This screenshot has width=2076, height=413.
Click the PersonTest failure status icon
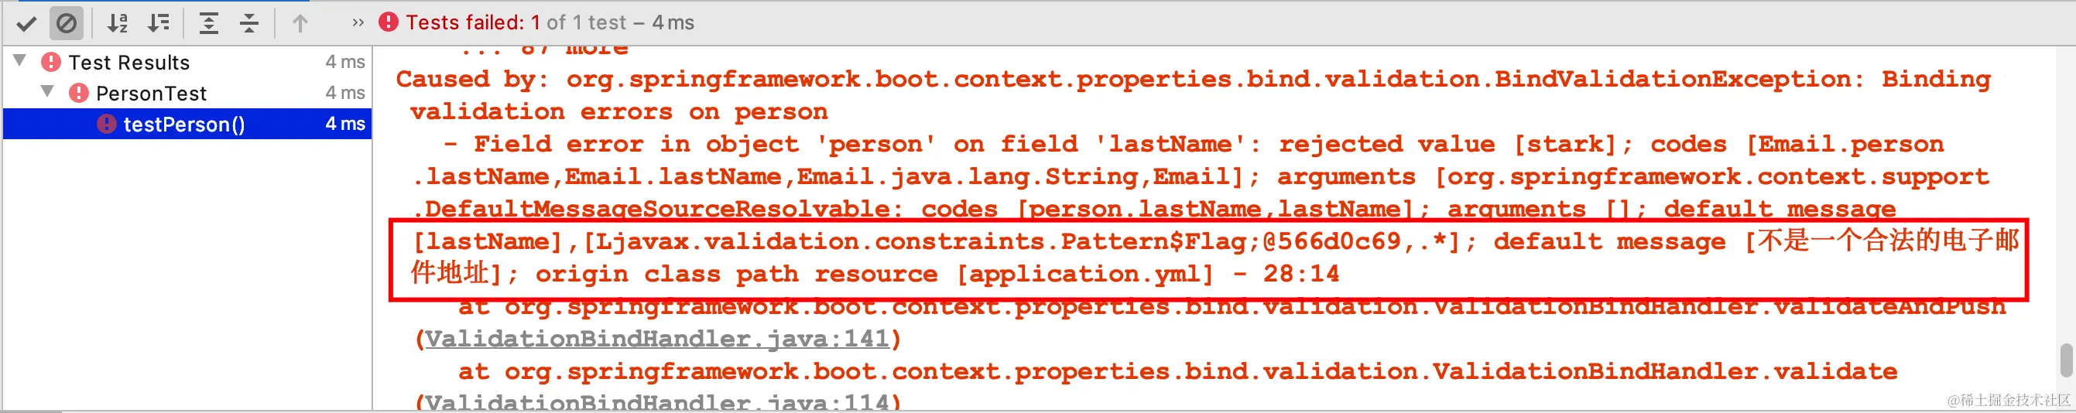(x=78, y=93)
